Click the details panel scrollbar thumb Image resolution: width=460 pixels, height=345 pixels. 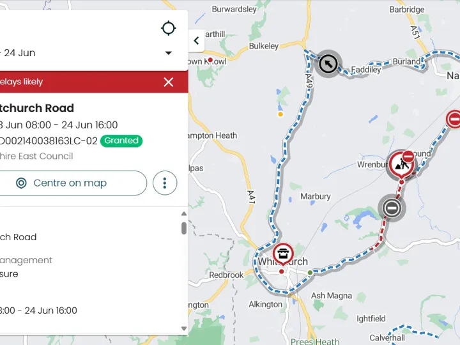pos(184,227)
